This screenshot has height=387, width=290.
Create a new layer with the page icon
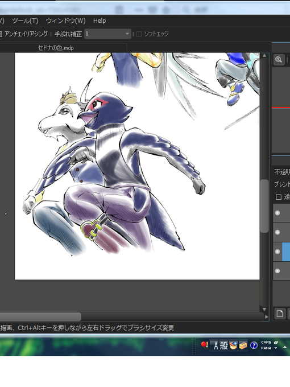pyautogui.click(x=280, y=314)
